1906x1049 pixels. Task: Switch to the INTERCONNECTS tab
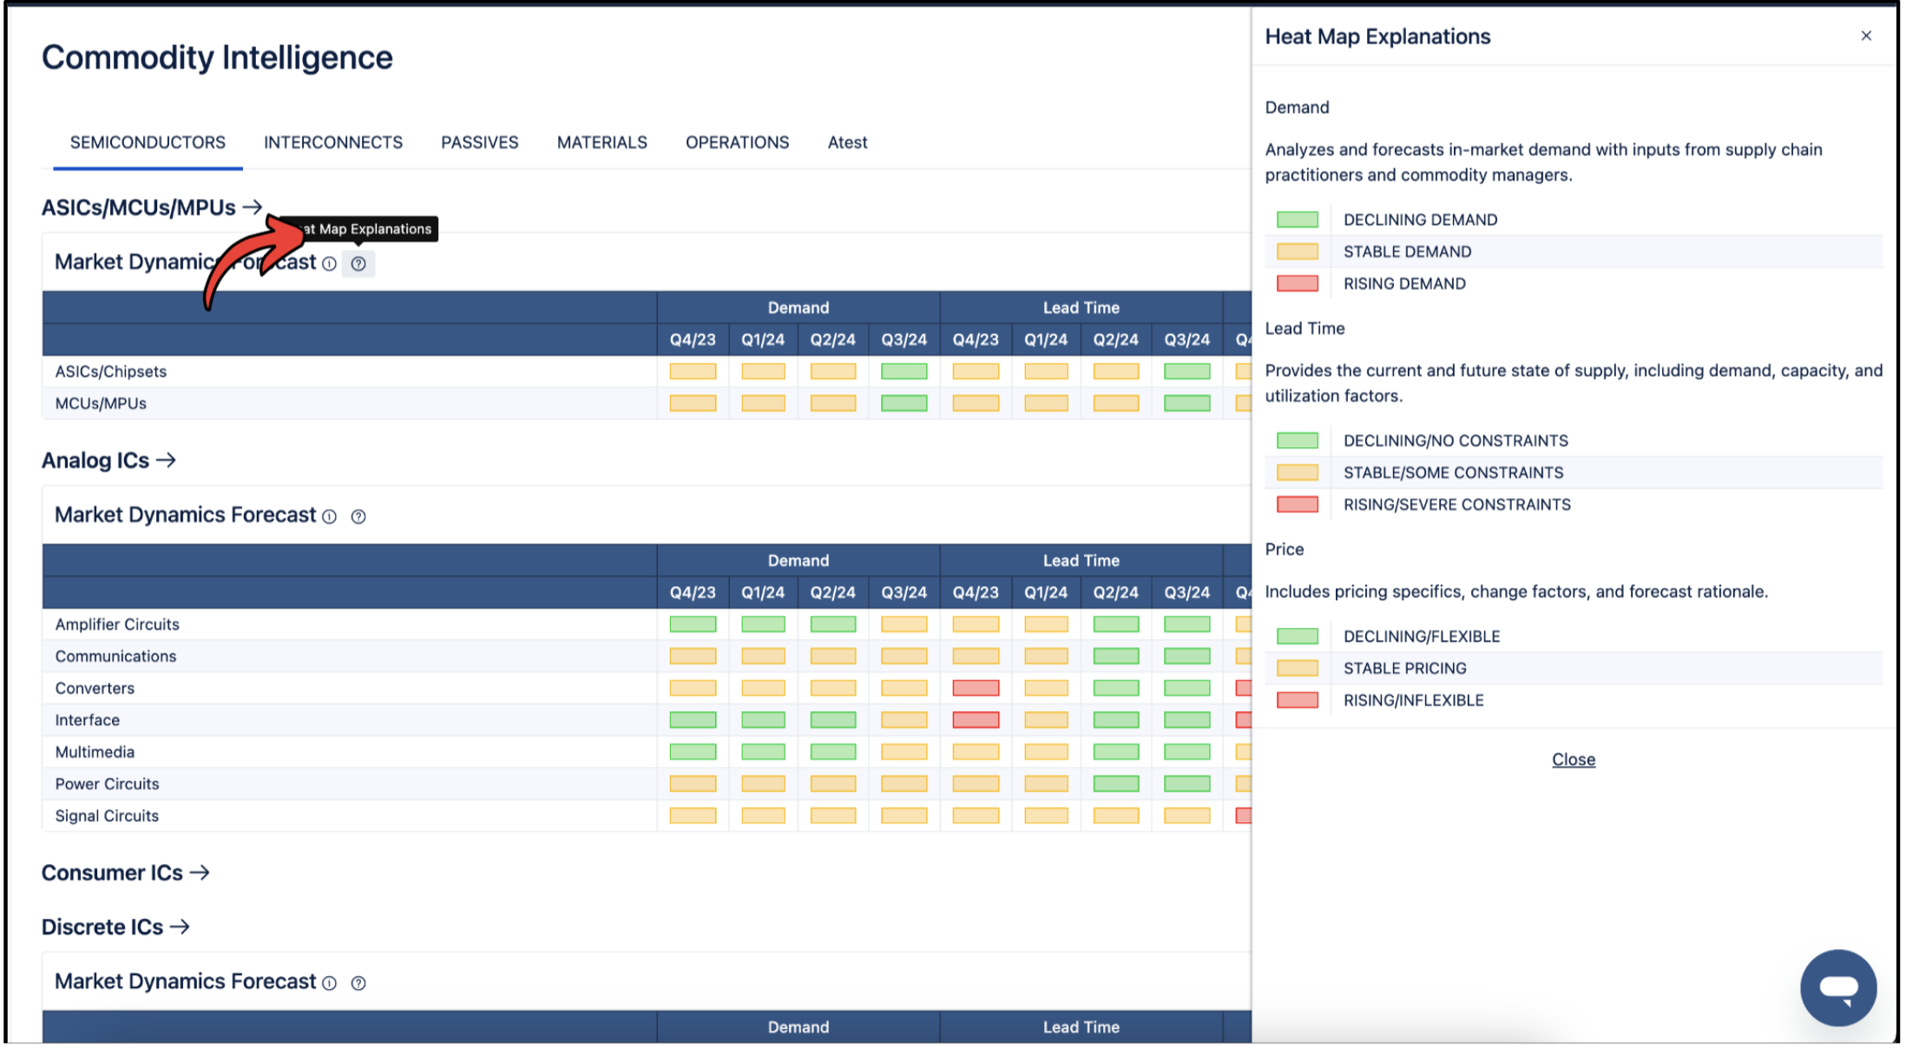pyautogui.click(x=333, y=142)
